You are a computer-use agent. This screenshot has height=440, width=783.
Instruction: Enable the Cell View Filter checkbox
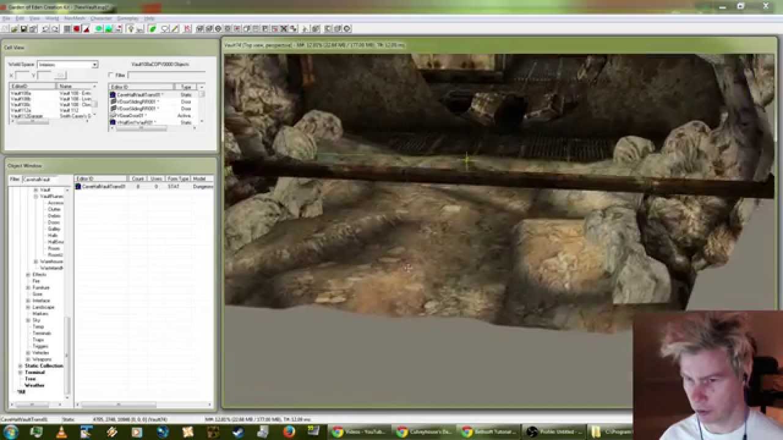pos(111,75)
